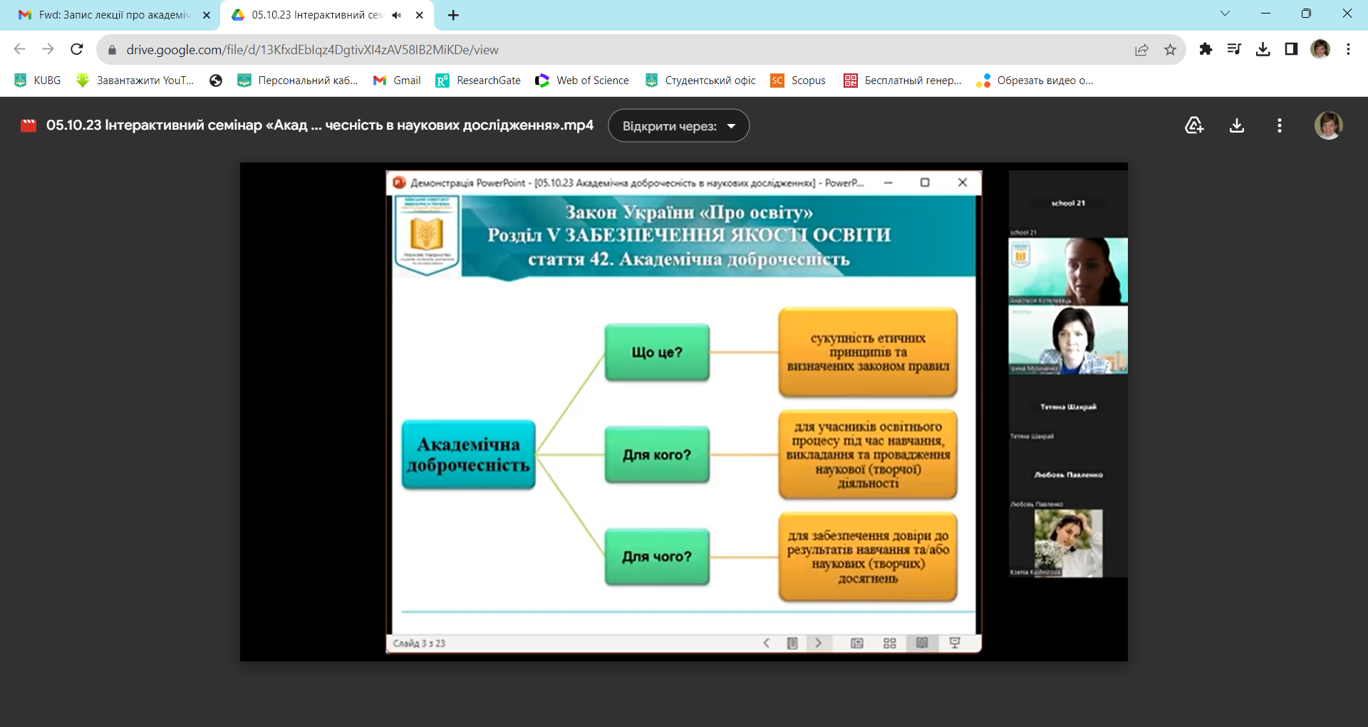1368x727 pixels.
Task: Open the Chrome three-dot menu
Action: pyautogui.click(x=1348, y=49)
